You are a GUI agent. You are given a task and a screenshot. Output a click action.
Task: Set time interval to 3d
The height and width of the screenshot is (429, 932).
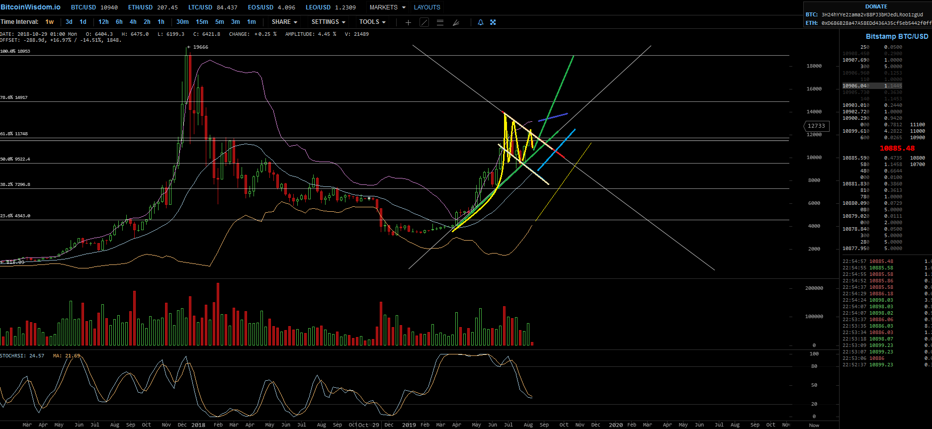click(69, 22)
